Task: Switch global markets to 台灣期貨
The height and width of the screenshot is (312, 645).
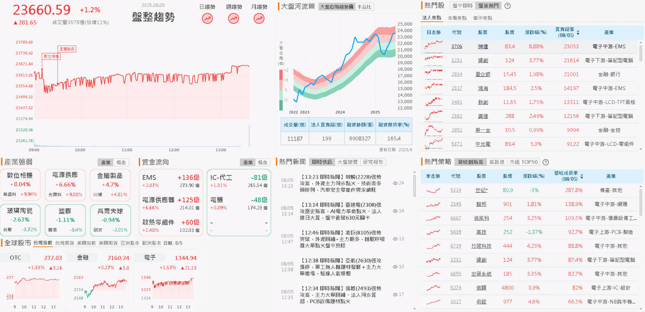Action: click(x=65, y=243)
